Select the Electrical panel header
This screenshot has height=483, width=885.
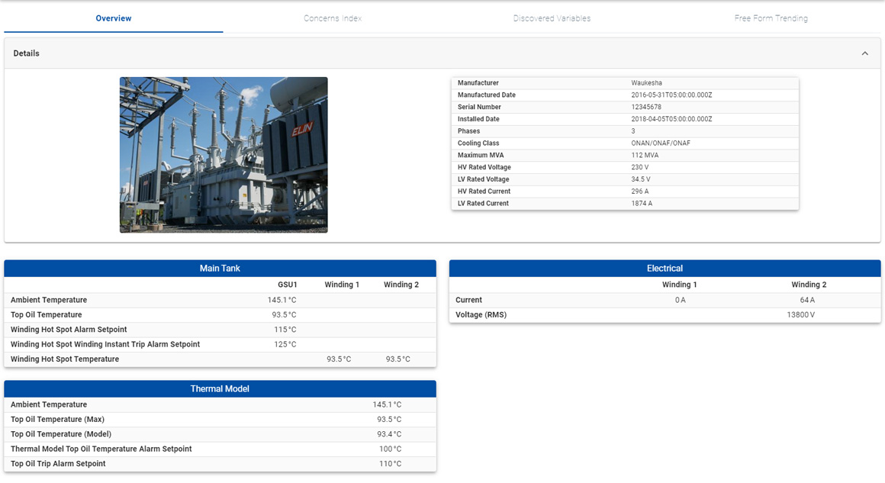point(665,269)
